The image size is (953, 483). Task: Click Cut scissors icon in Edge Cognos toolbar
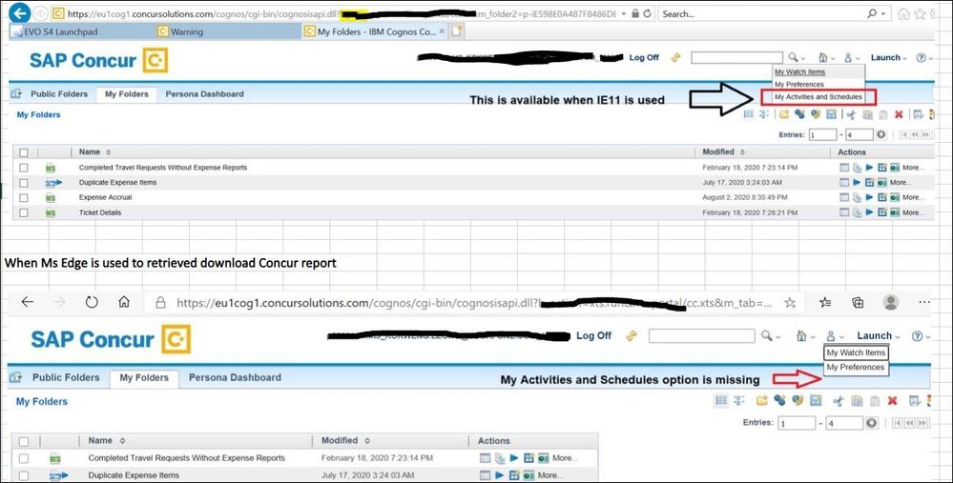pos(839,400)
